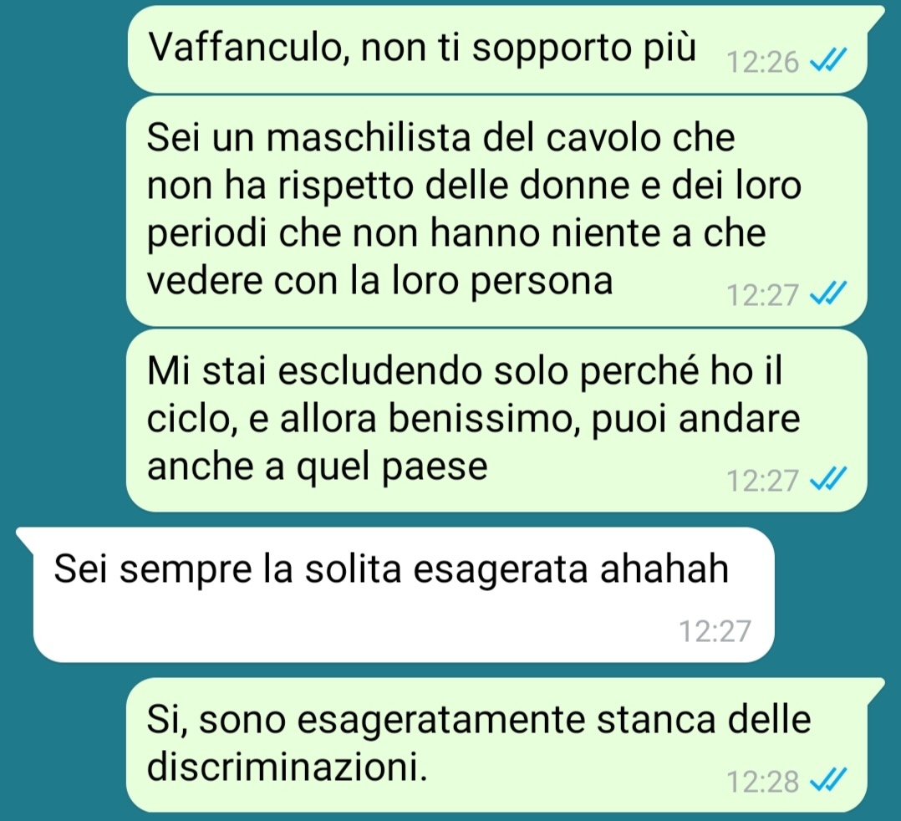Tap read ticks on the 'Mi stai escludendo' message
Screen dimensions: 901x821
[828, 478]
